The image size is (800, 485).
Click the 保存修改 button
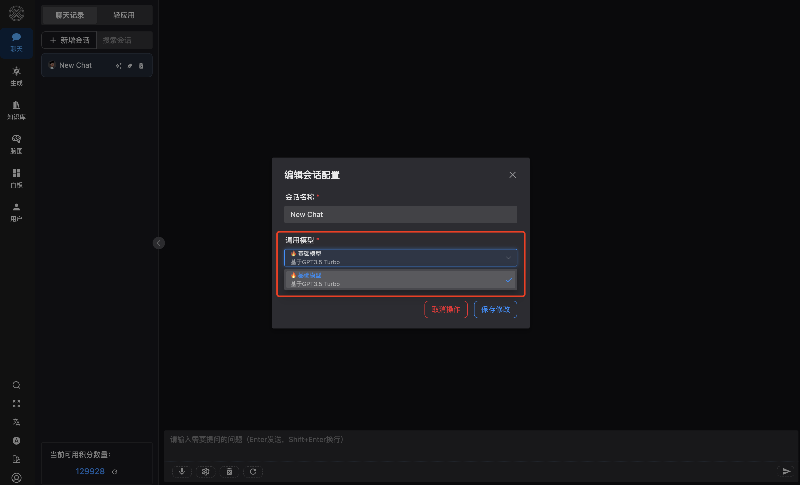(495, 309)
